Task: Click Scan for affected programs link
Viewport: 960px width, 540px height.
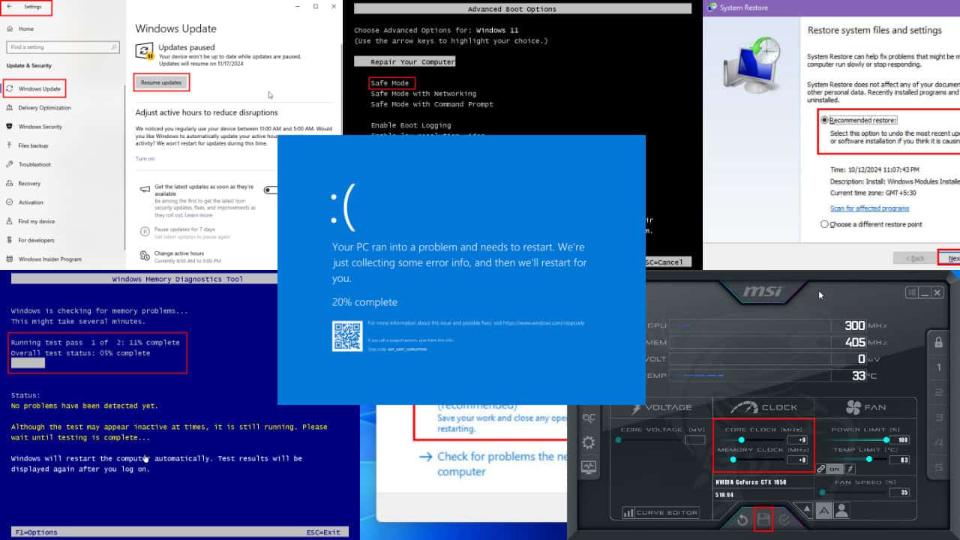Action: [869, 208]
